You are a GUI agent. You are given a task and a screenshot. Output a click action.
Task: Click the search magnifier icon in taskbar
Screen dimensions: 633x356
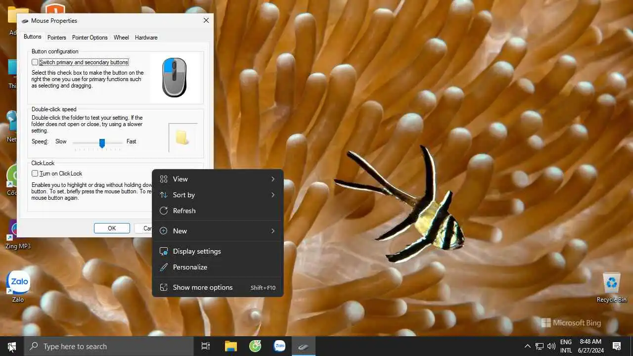coord(34,346)
